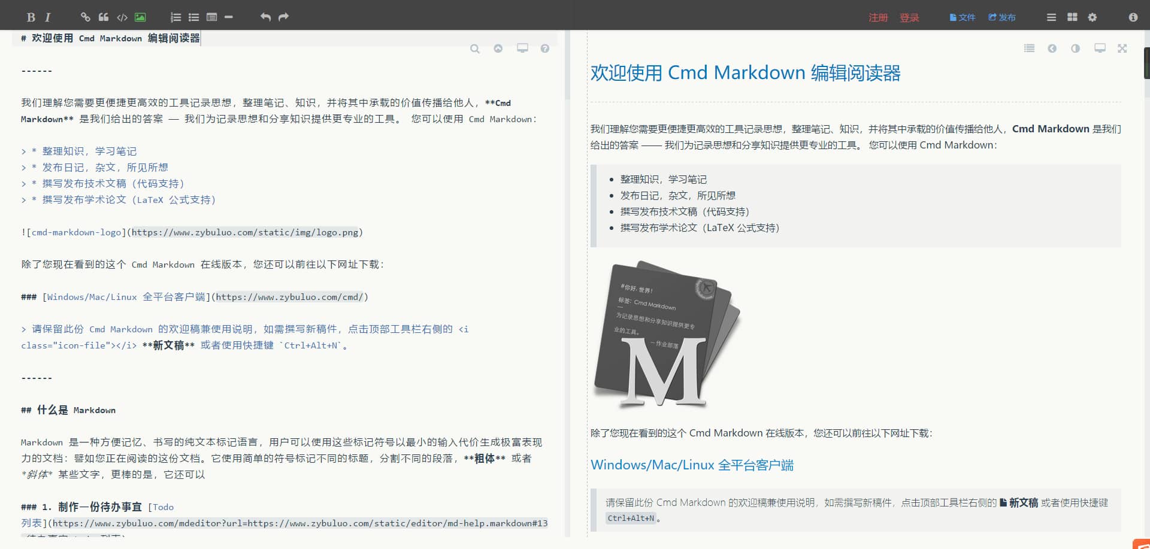
Task: Insert a table into the document
Action: pos(212,17)
